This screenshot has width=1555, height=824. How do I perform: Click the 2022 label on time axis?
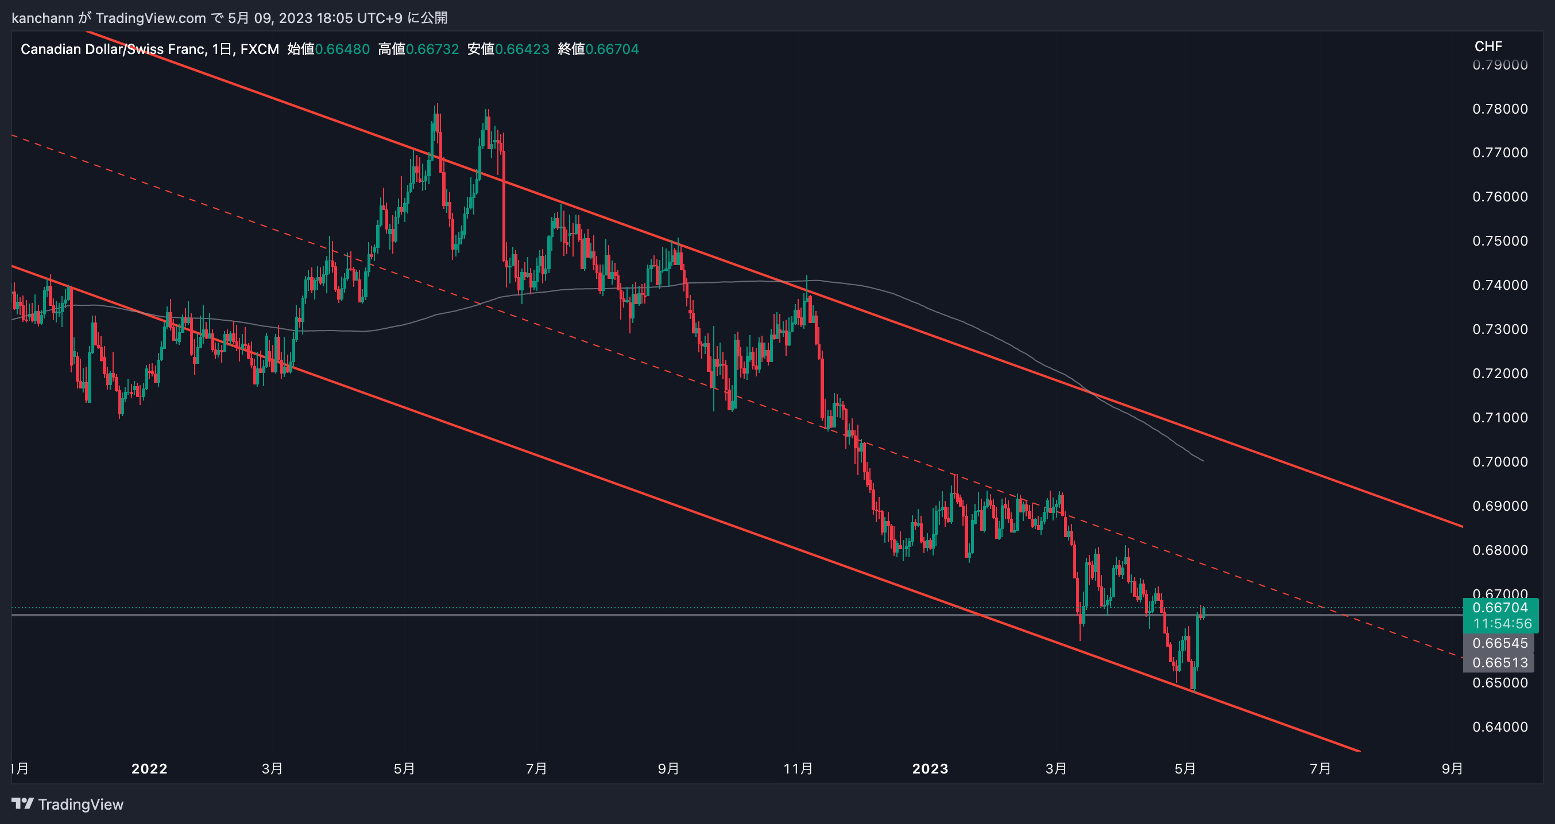click(149, 768)
